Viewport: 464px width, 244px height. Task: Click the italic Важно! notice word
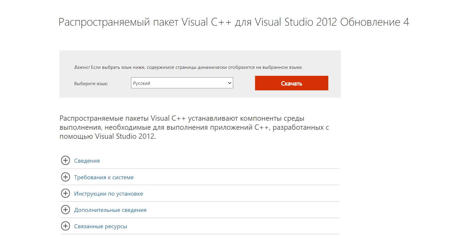[82, 67]
